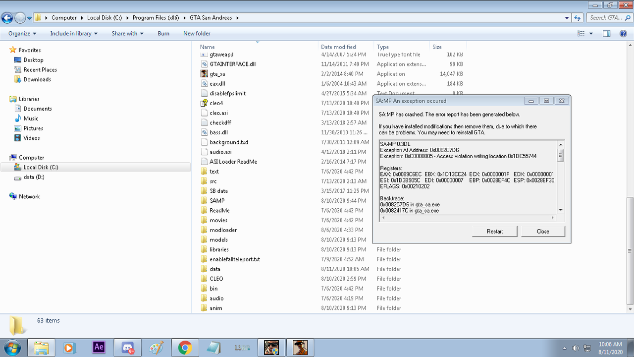Select Network in the navigation pane
Screen dimensions: 634x357
pos(29,196)
